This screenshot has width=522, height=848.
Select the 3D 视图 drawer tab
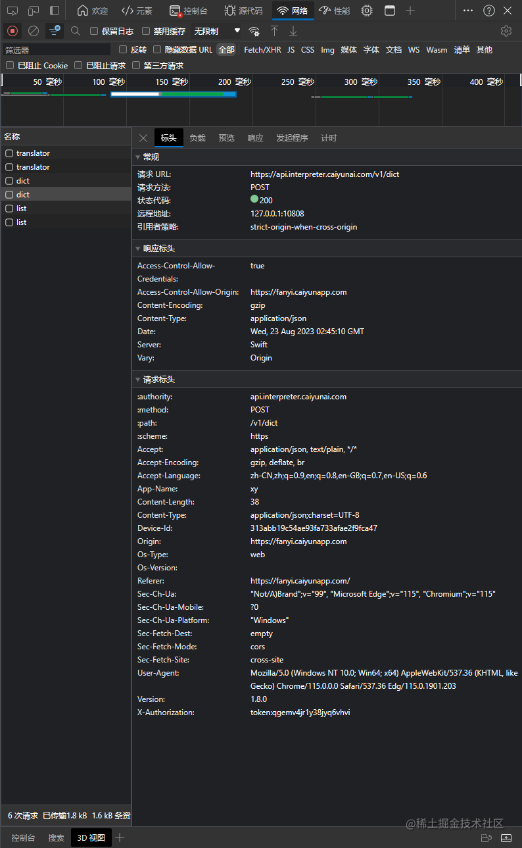point(91,837)
